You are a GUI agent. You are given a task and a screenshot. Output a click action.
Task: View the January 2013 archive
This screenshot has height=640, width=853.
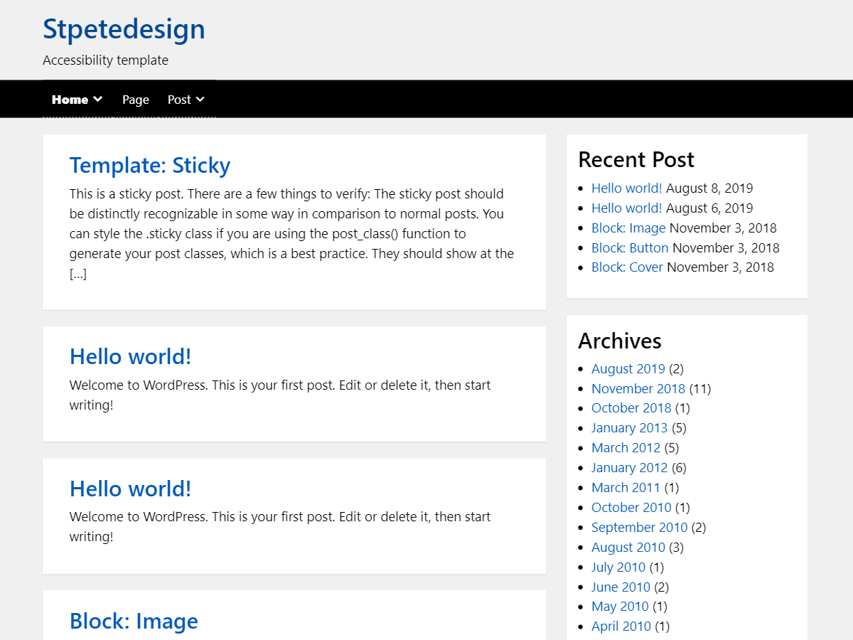click(x=630, y=428)
